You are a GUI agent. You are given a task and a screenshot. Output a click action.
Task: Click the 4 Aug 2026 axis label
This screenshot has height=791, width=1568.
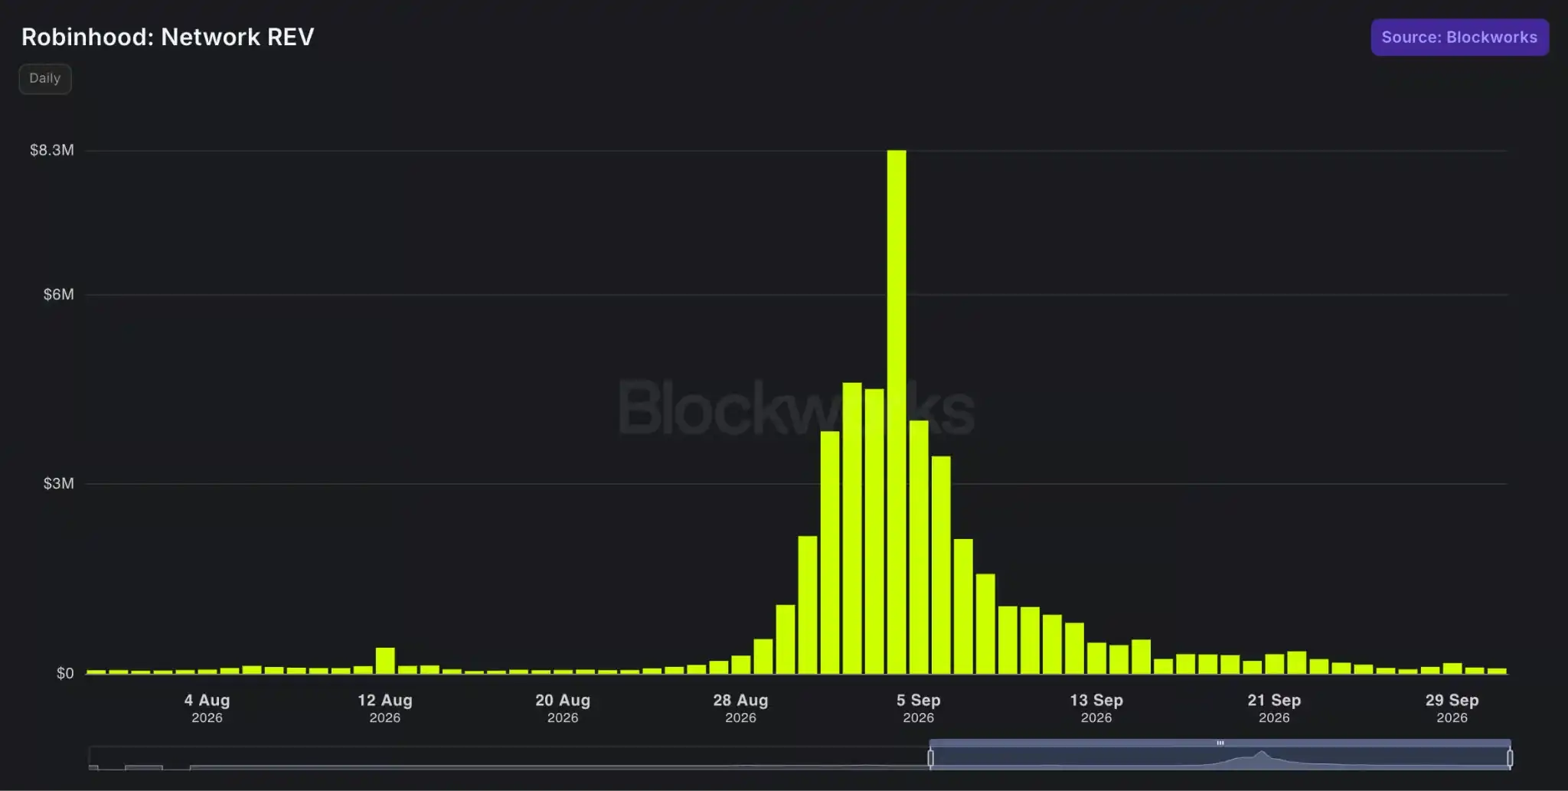click(x=207, y=708)
